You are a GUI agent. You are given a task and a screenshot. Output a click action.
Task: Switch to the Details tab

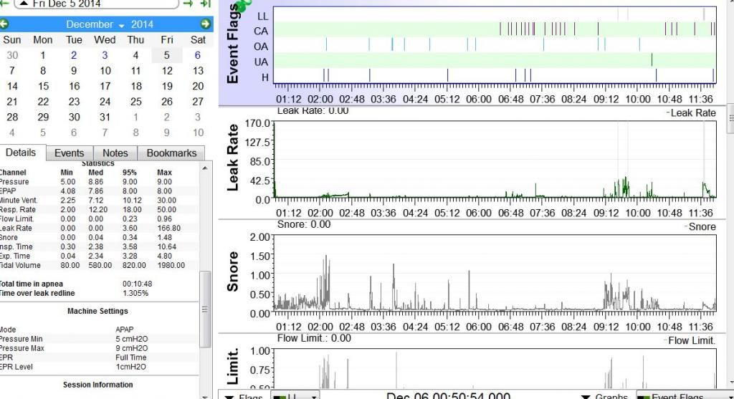point(21,153)
